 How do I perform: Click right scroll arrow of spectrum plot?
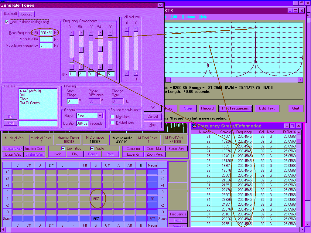click(300, 80)
